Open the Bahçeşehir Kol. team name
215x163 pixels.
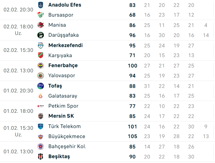(x=67, y=146)
